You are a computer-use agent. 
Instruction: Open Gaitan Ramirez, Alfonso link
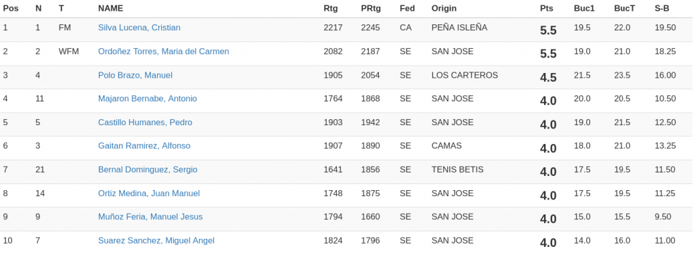click(x=144, y=146)
